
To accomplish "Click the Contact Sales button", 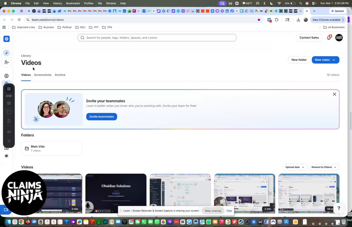I will [x=309, y=38].
